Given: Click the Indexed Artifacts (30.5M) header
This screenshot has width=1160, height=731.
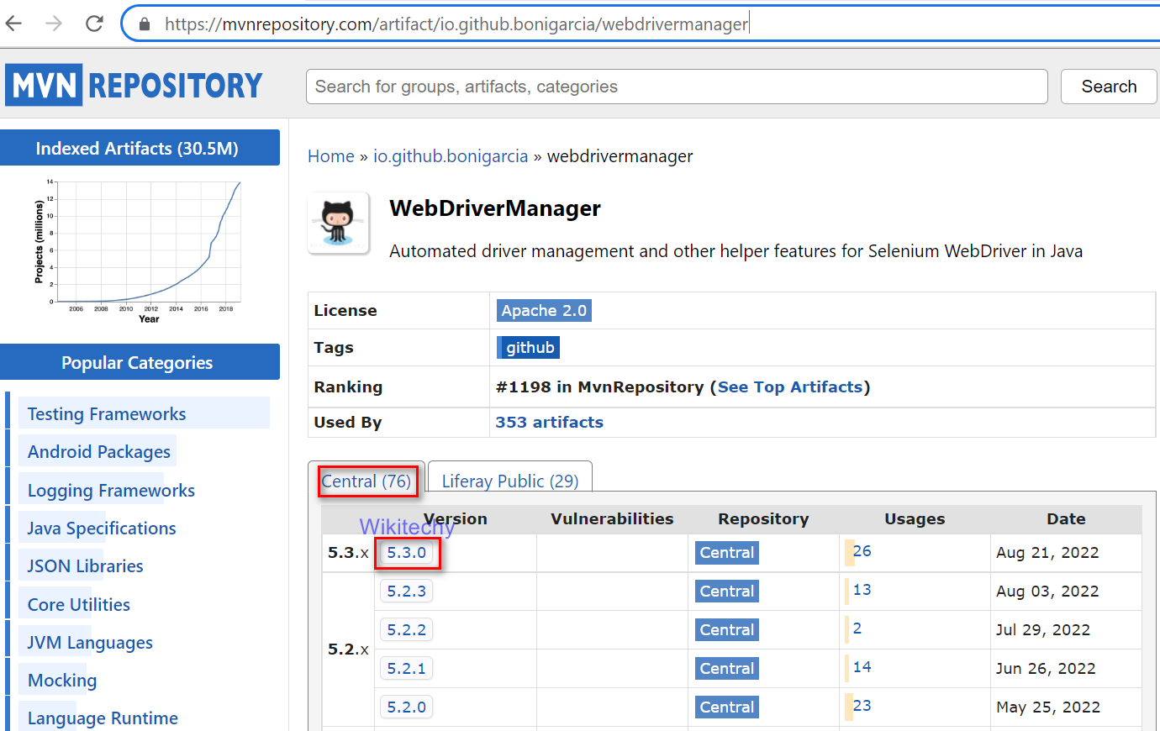Looking at the screenshot, I should pos(140,148).
